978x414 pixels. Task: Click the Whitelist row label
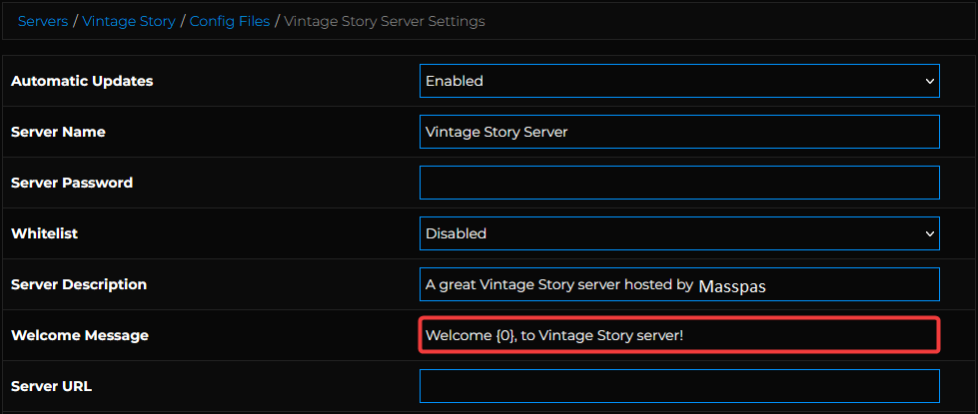[x=44, y=233]
